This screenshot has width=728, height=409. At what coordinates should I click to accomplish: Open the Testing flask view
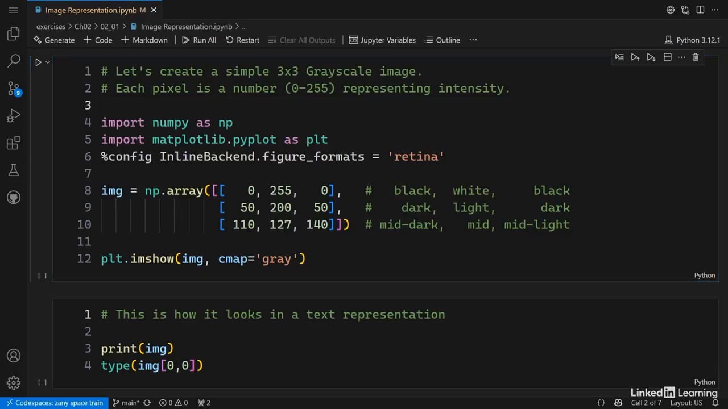[14, 170]
